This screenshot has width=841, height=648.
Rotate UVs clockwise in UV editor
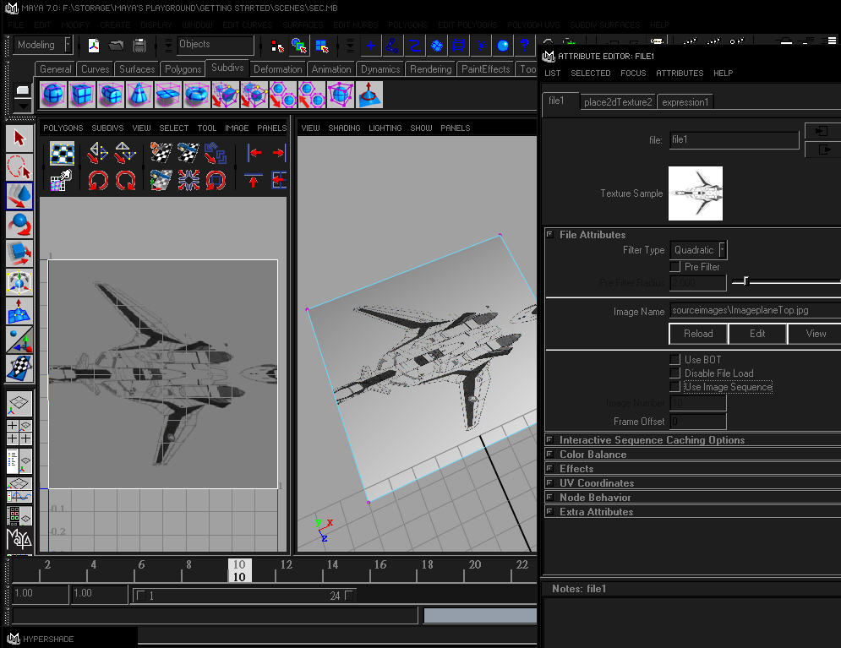pos(125,180)
